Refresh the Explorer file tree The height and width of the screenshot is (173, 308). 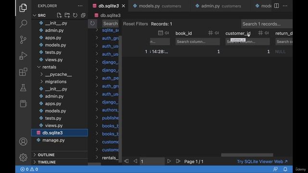[x=75, y=15]
